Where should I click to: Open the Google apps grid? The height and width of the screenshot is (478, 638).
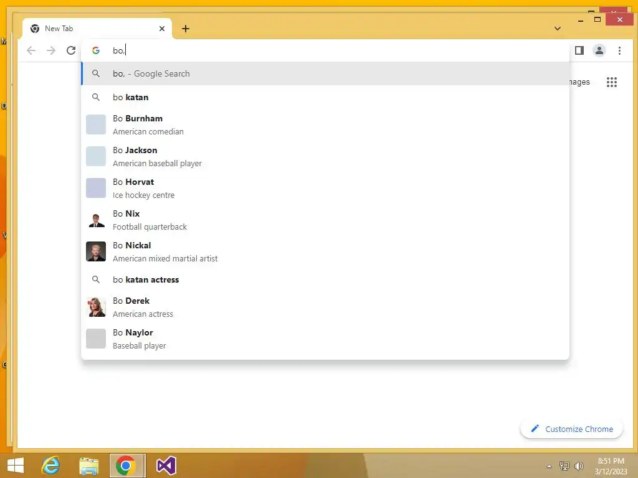click(x=612, y=82)
